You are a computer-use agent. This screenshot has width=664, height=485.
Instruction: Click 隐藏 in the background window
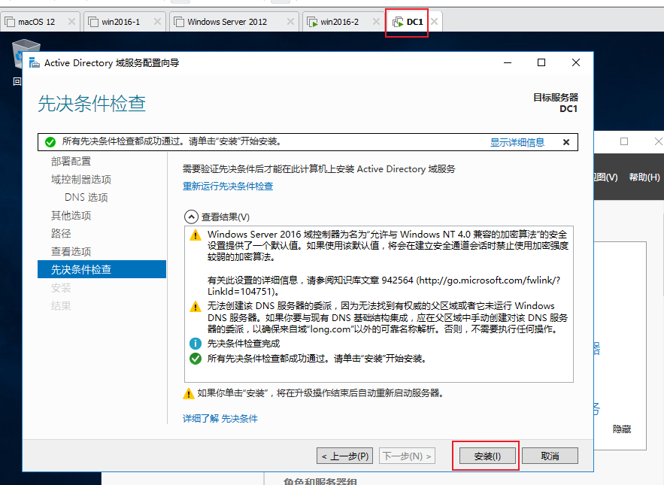(x=622, y=429)
